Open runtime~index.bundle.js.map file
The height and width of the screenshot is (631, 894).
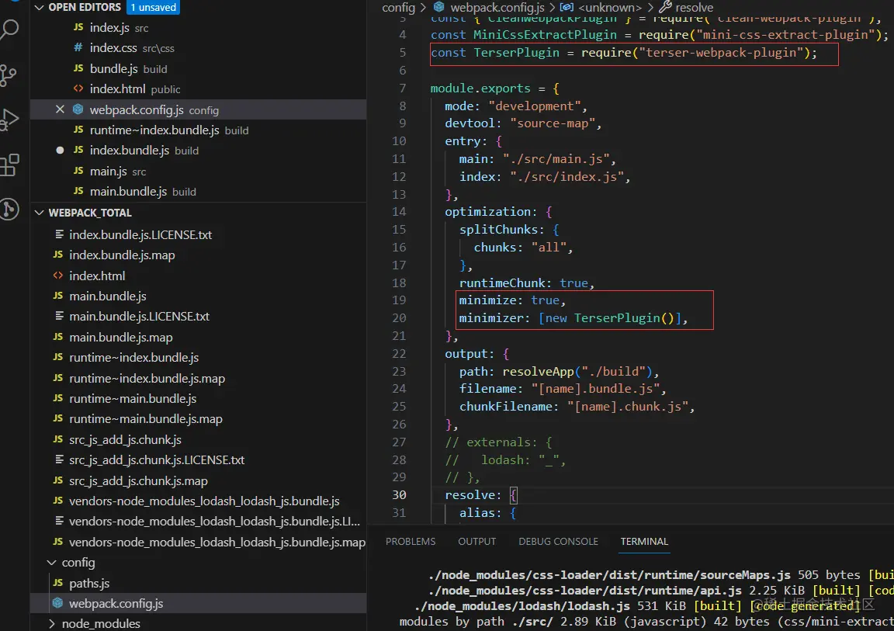pos(199,378)
